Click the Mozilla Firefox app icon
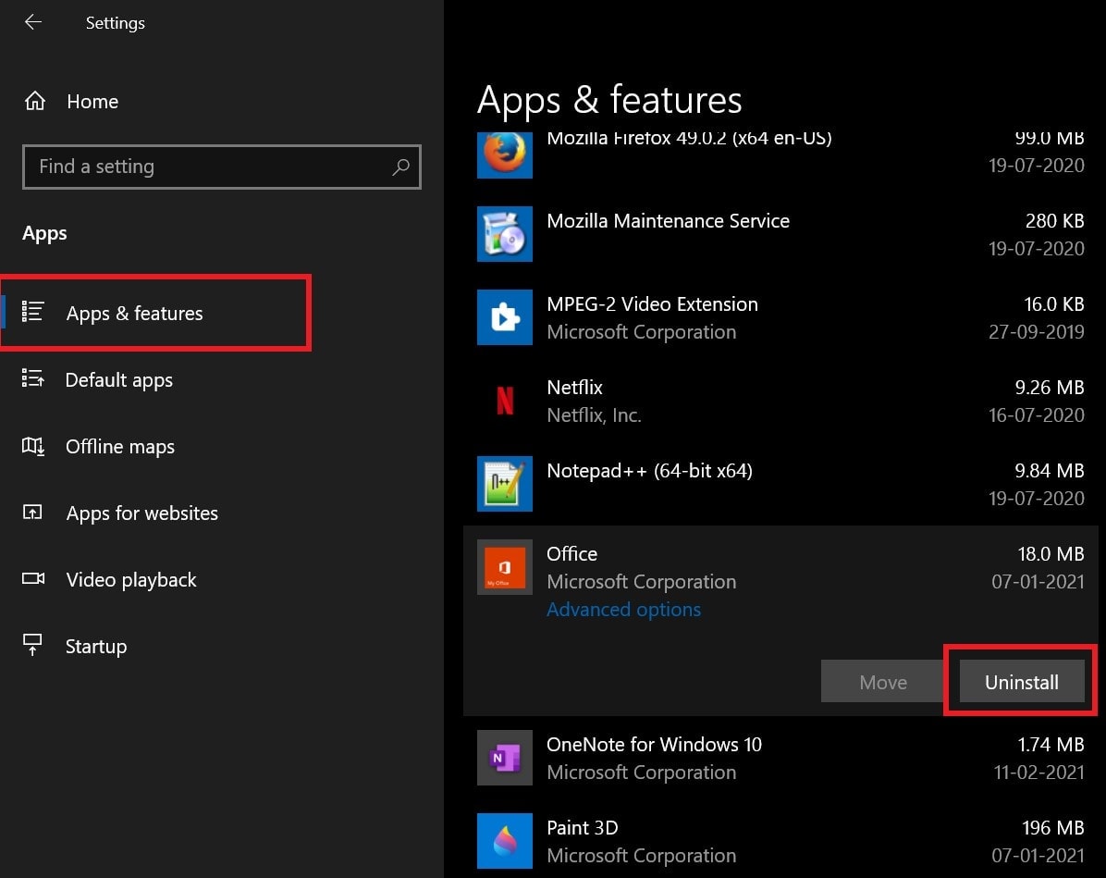This screenshot has height=878, width=1106. [x=504, y=155]
